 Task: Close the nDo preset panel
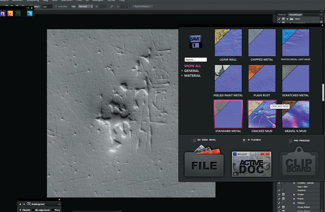(322, 25)
